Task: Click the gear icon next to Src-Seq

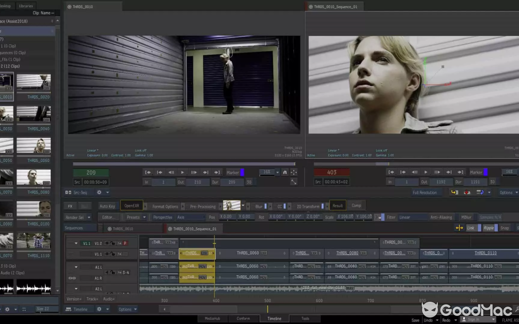Action: point(98,192)
